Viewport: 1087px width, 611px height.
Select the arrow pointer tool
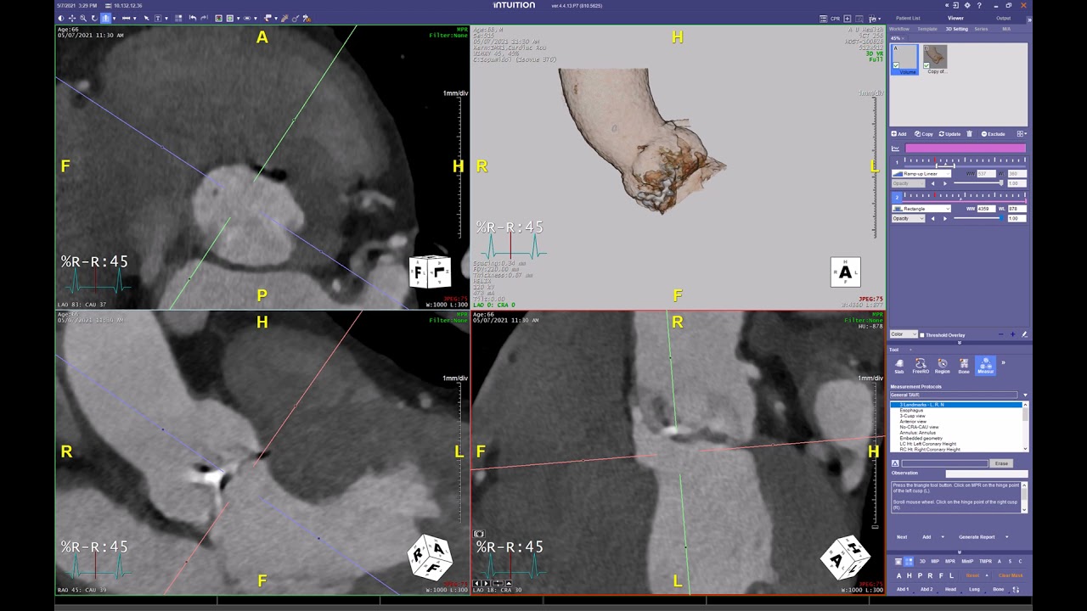click(x=146, y=18)
